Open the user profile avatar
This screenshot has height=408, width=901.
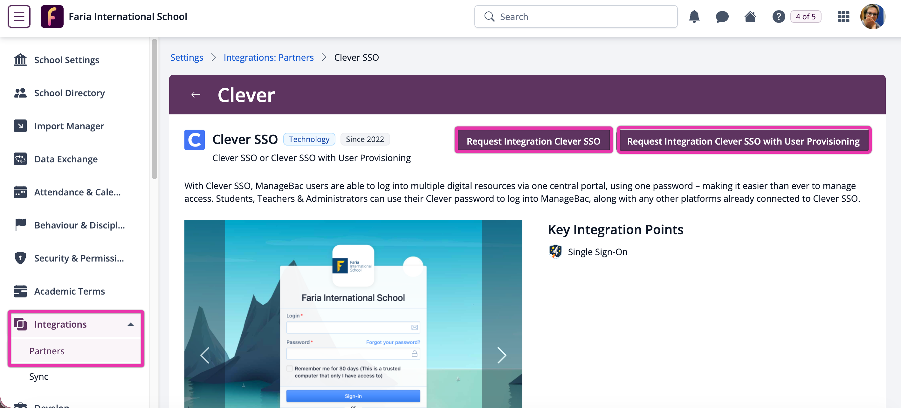(x=873, y=17)
